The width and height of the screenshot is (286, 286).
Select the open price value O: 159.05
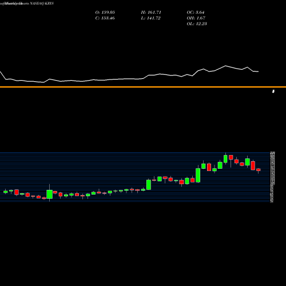pos(105,13)
